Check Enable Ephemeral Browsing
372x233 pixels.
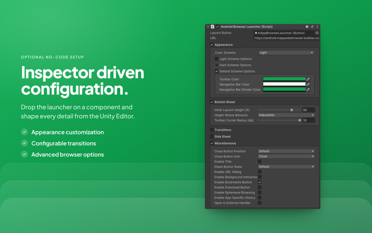pos(260,193)
